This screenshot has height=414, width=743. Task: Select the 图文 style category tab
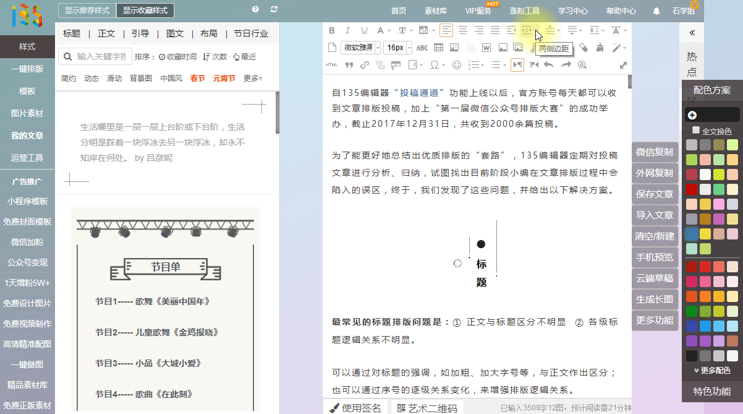tap(175, 33)
